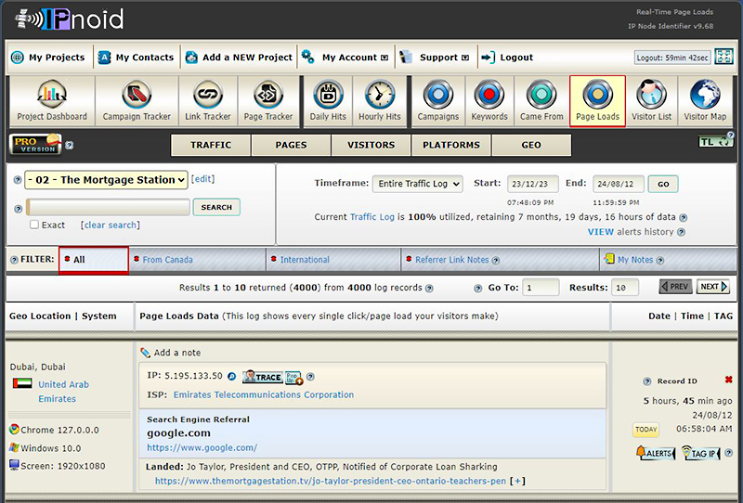The width and height of the screenshot is (743, 503).
Task: Open the Page Tracker tool
Action: pyautogui.click(x=268, y=101)
